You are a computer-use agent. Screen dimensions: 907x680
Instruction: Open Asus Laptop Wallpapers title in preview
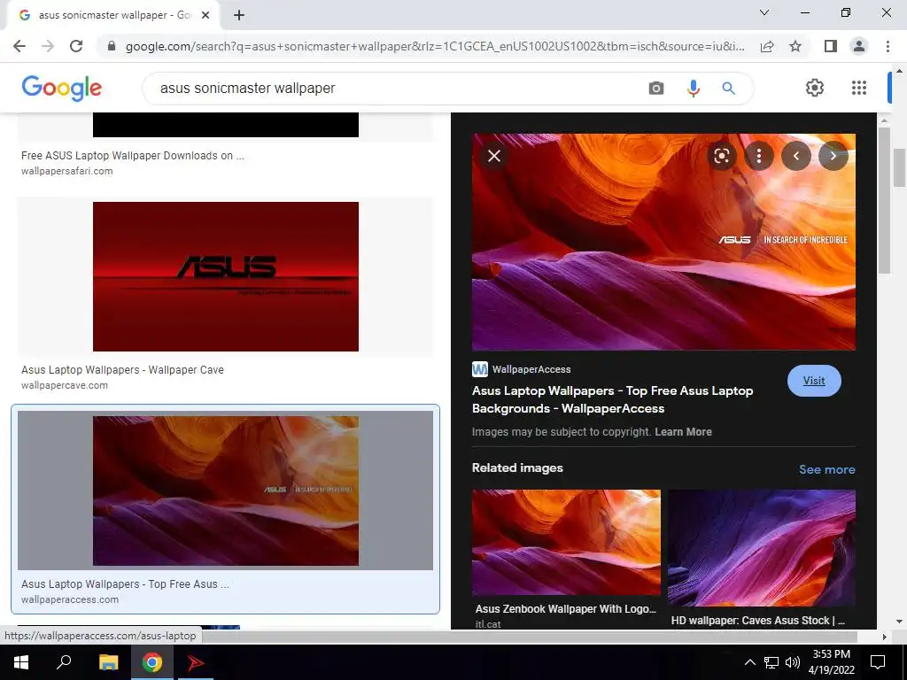click(612, 399)
